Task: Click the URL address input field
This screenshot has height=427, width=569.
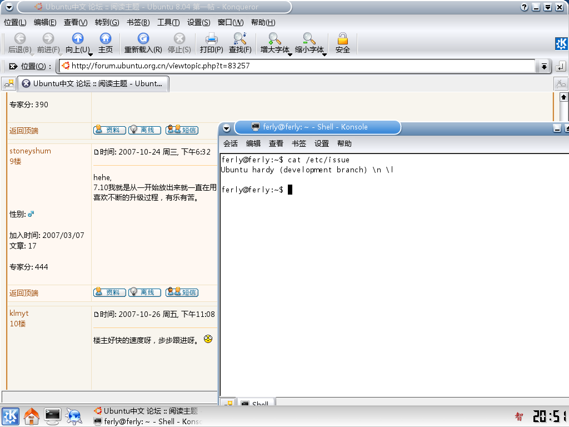Action: (298, 66)
